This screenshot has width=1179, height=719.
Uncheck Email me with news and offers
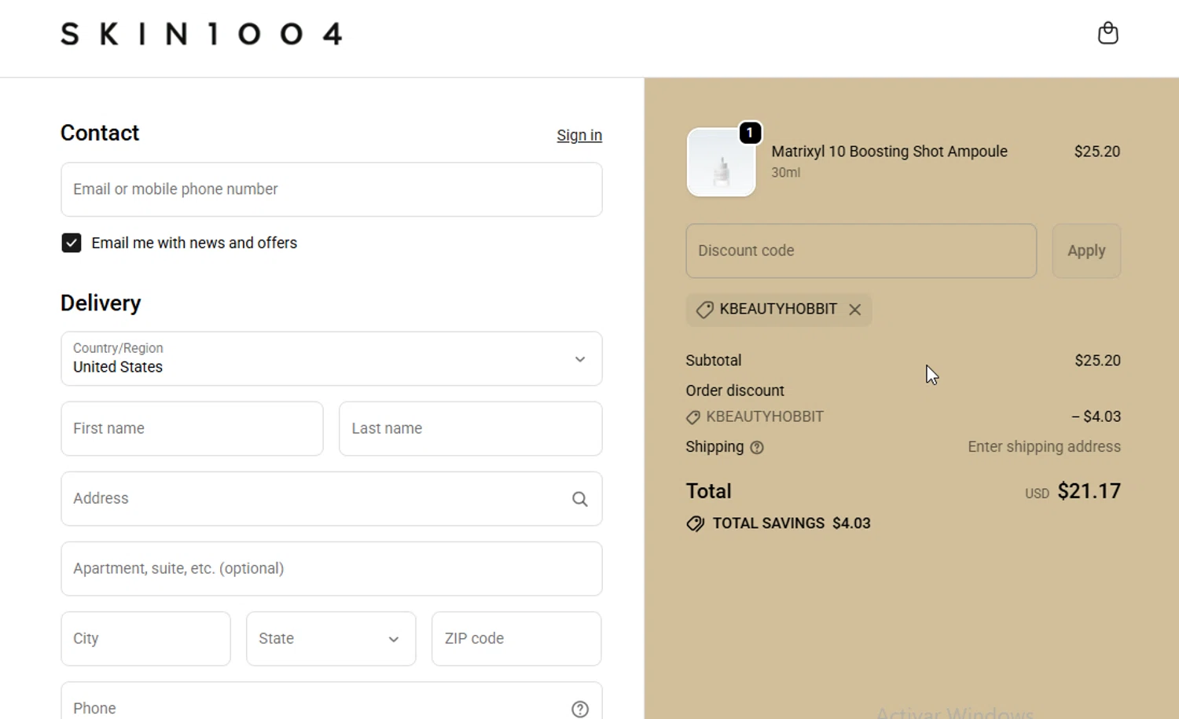(x=72, y=243)
